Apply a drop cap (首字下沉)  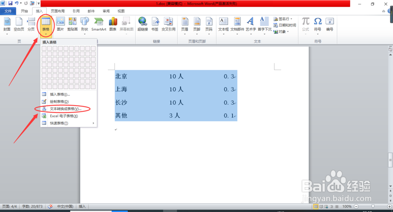[x=264, y=25]
